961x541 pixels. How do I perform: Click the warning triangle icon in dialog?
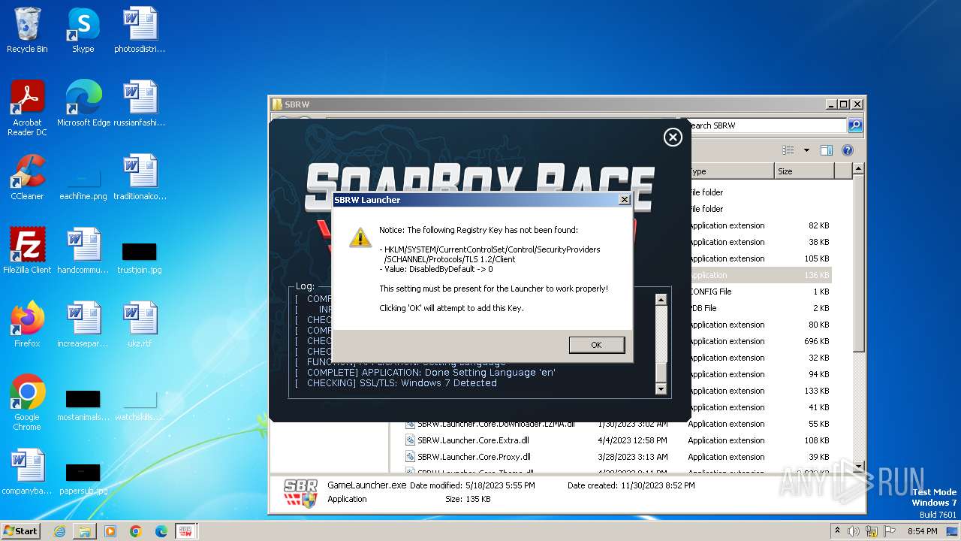click(360, 237)
